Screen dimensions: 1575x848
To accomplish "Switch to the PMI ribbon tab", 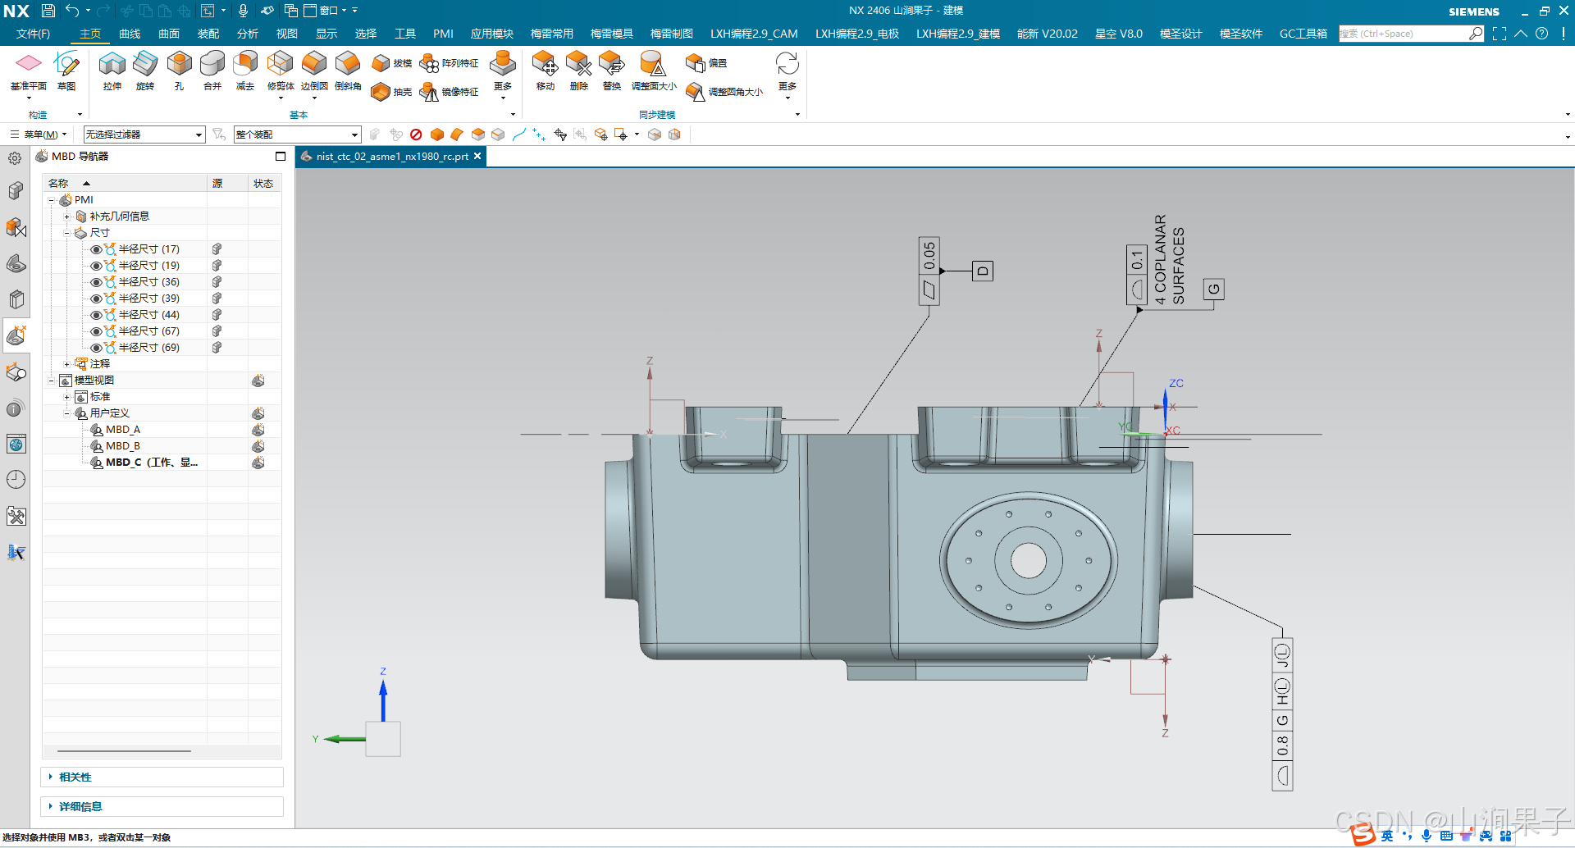I will (x=443, y=34).
